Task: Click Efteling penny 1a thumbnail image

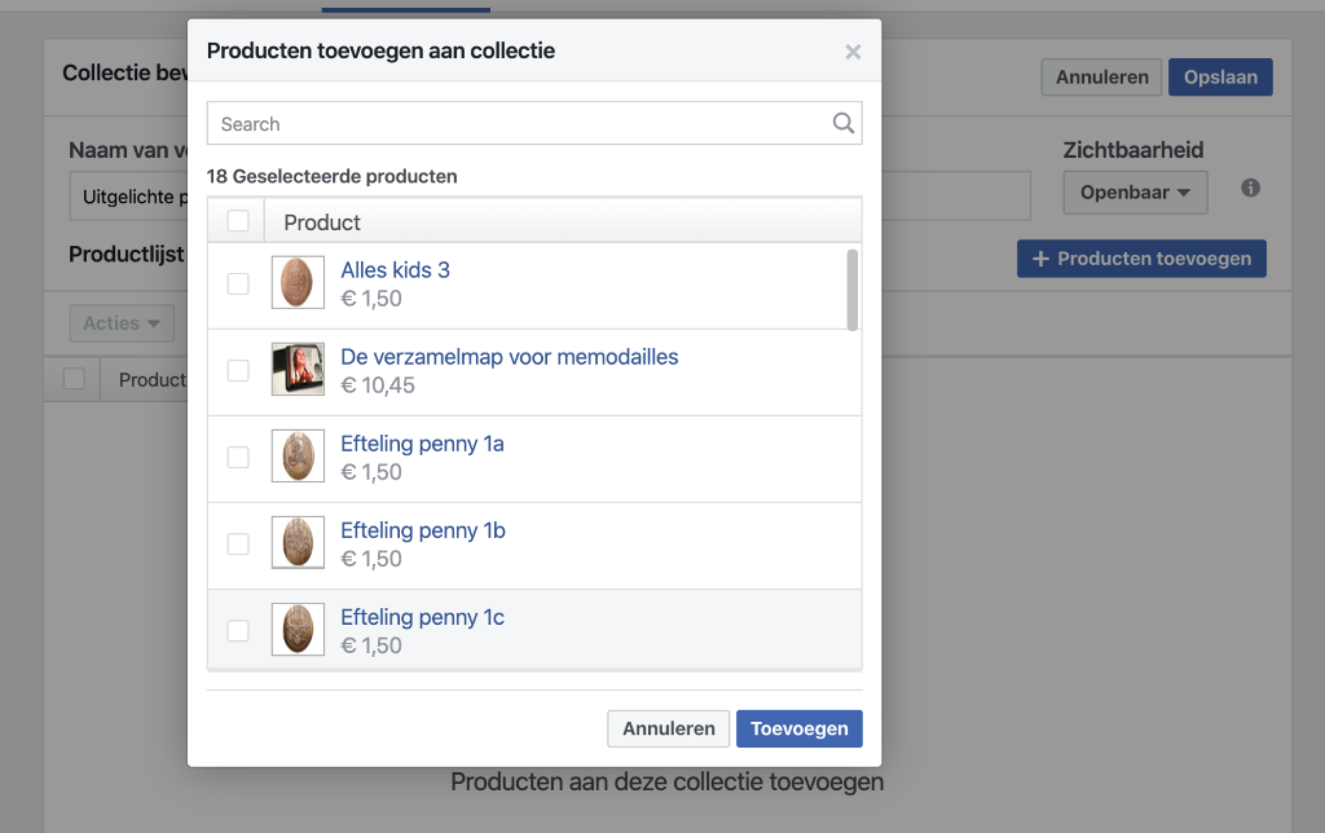Action: [x=297, y=456]
